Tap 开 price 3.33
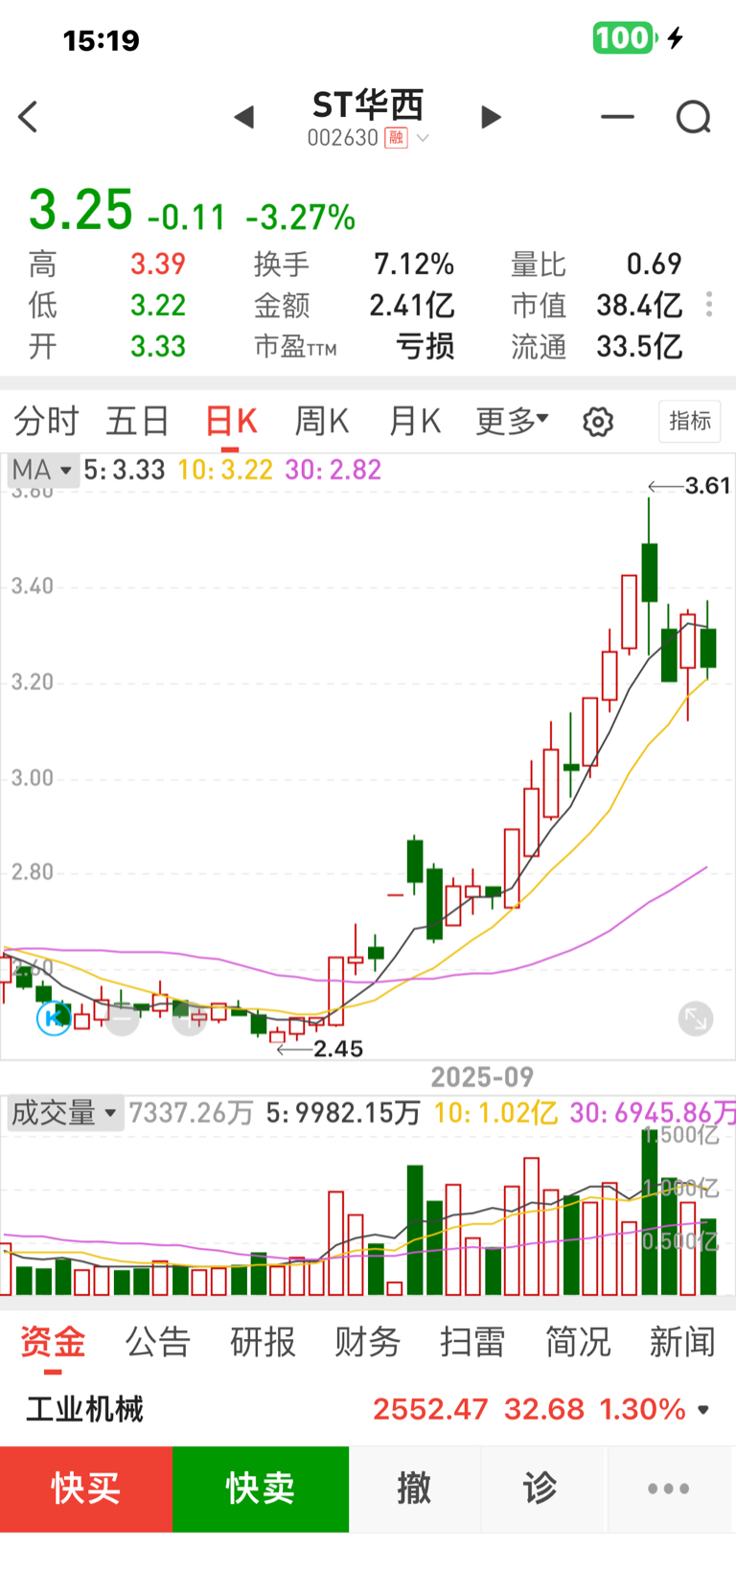This screenshot has width=736, height=1594. click(x=158, y=346)
